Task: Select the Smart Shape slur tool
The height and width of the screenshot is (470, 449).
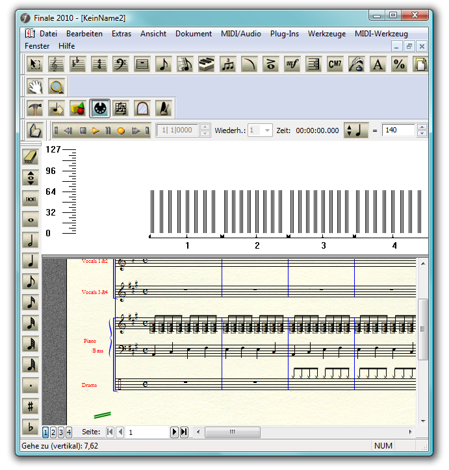Action: (x=250, y=64)
